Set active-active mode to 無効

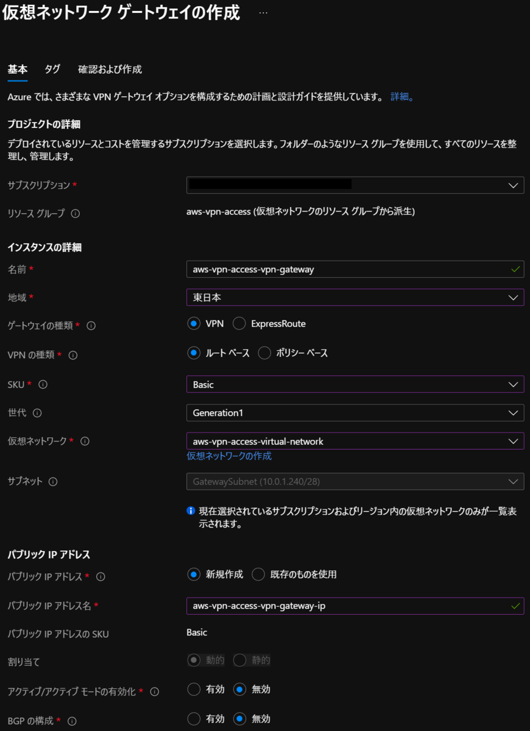pyautogui.click(x=239, y=689)
